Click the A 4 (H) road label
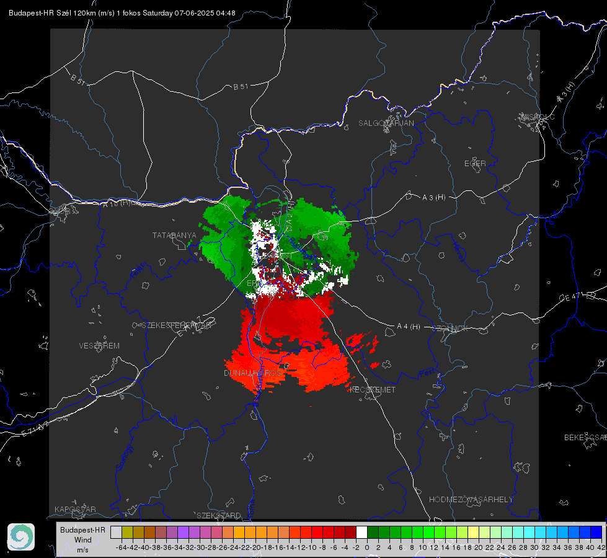 [409, 327]
